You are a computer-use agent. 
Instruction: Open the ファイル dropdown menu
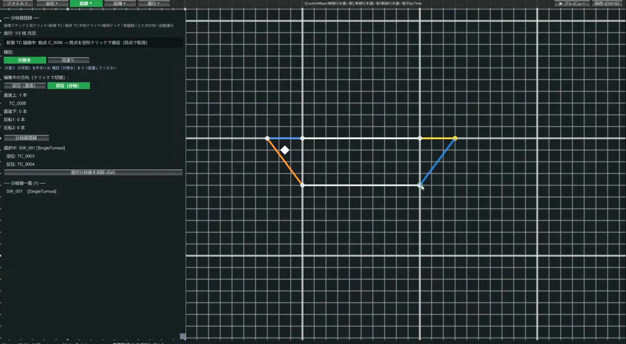(17, 3)
